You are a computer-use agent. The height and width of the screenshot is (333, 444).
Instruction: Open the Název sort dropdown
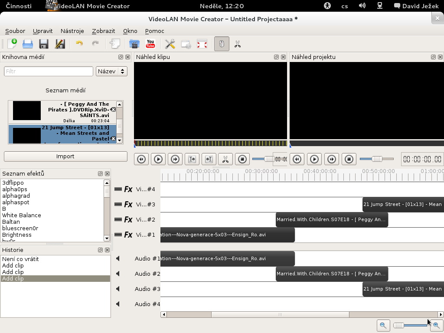tap(111, 72)
